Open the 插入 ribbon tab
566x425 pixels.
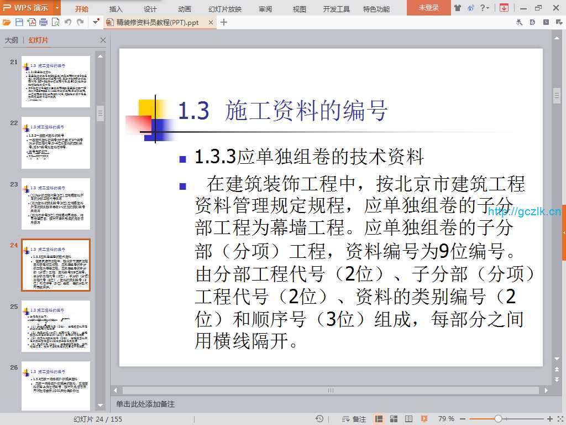point(116,9)
